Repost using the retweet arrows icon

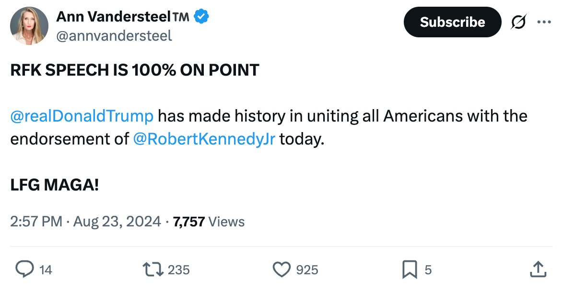pos(153,269)
